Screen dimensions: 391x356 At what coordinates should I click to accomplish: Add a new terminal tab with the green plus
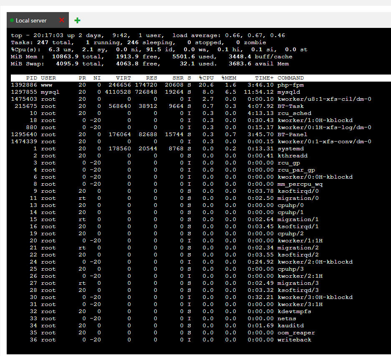click(77, 20)
